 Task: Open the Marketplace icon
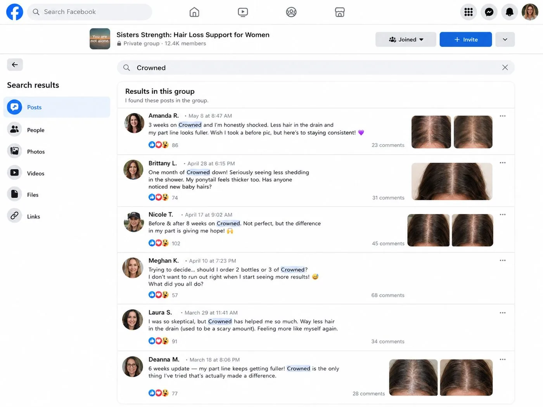point(340,12)
